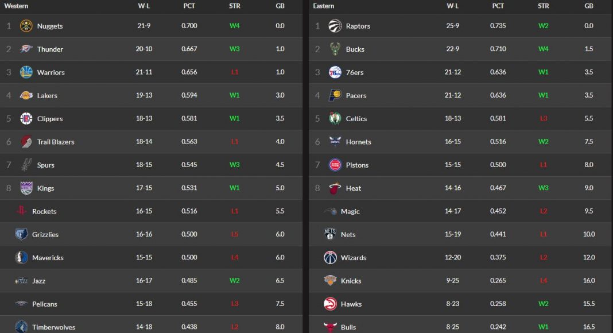Click the Toronto Raptors logo
Viewport: 613px width, 333px height.
tap(335, 26)
